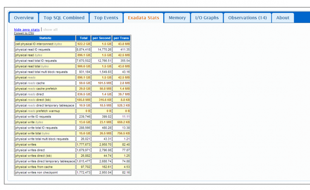The width and height of the screenshot is (310, 190).
Task: Click Convert to CSV link
Action: coord(24,33)
